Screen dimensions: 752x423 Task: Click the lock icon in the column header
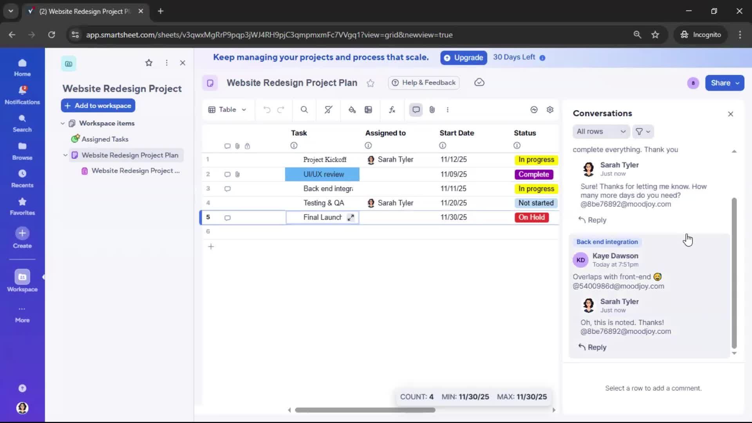248,146
